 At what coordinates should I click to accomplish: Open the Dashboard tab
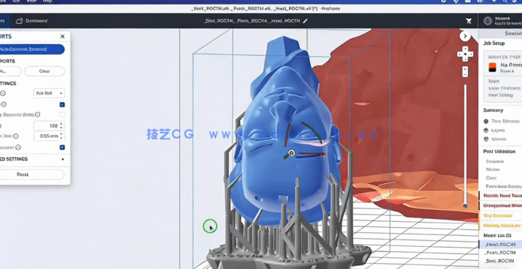click(x=32, y=21)
